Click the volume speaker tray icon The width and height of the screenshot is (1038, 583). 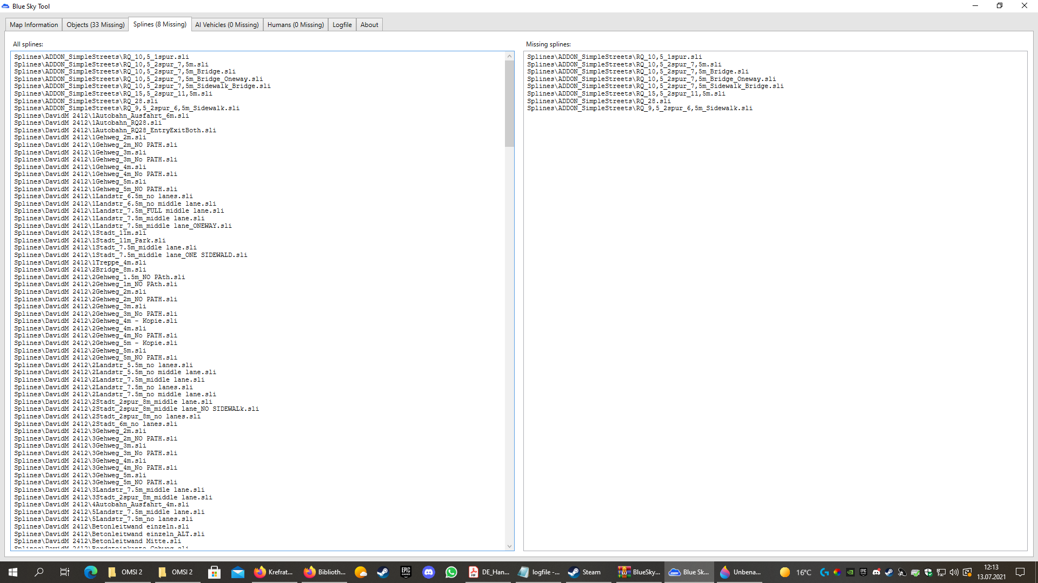(x=954, y=572)
